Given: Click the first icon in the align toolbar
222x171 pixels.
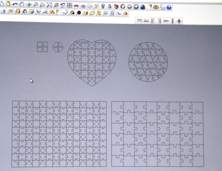Looking at the screenshot, I should [x=139, y=21].
